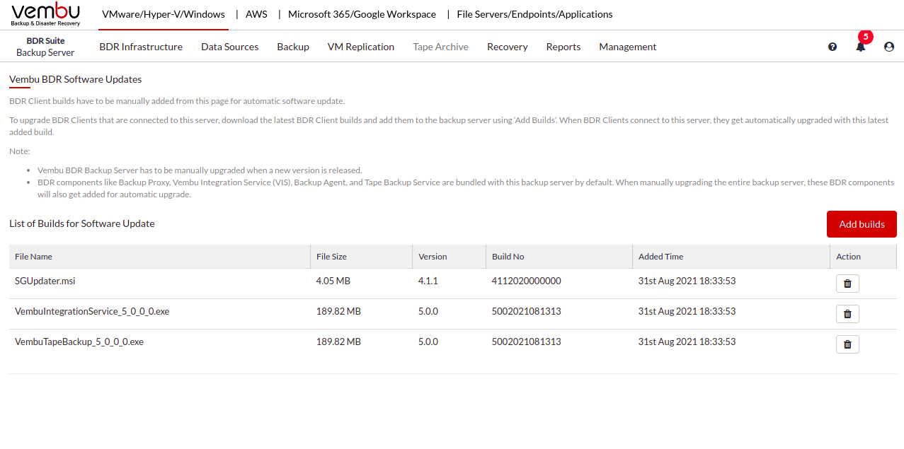
Task: Open the VM Replication menu
Action: click(360, 47)
